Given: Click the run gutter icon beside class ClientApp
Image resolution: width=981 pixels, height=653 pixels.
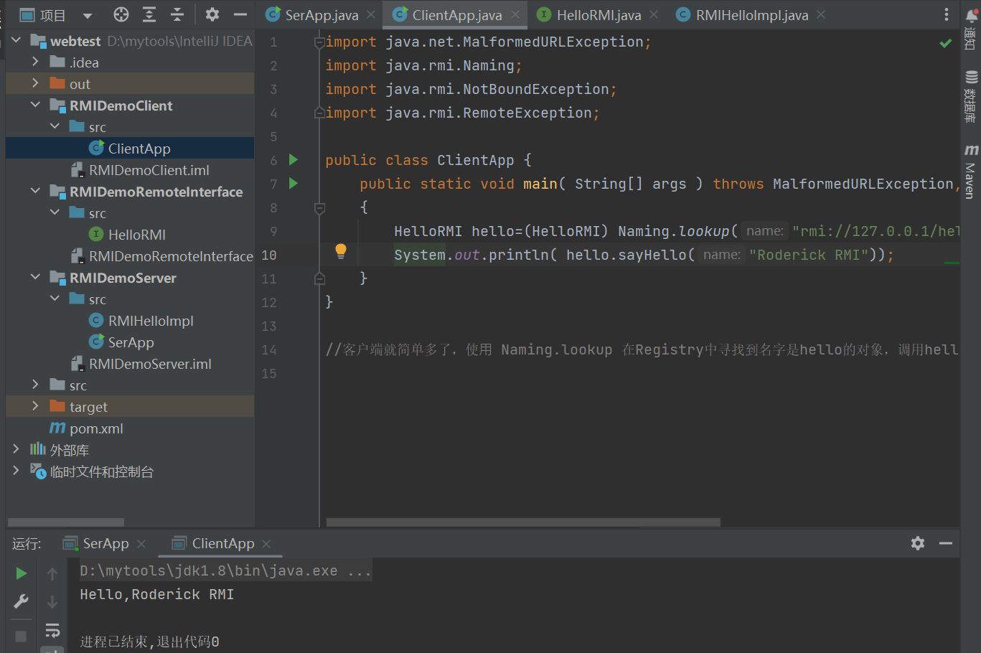Looking at the screenshot, I should pos(293,159).
